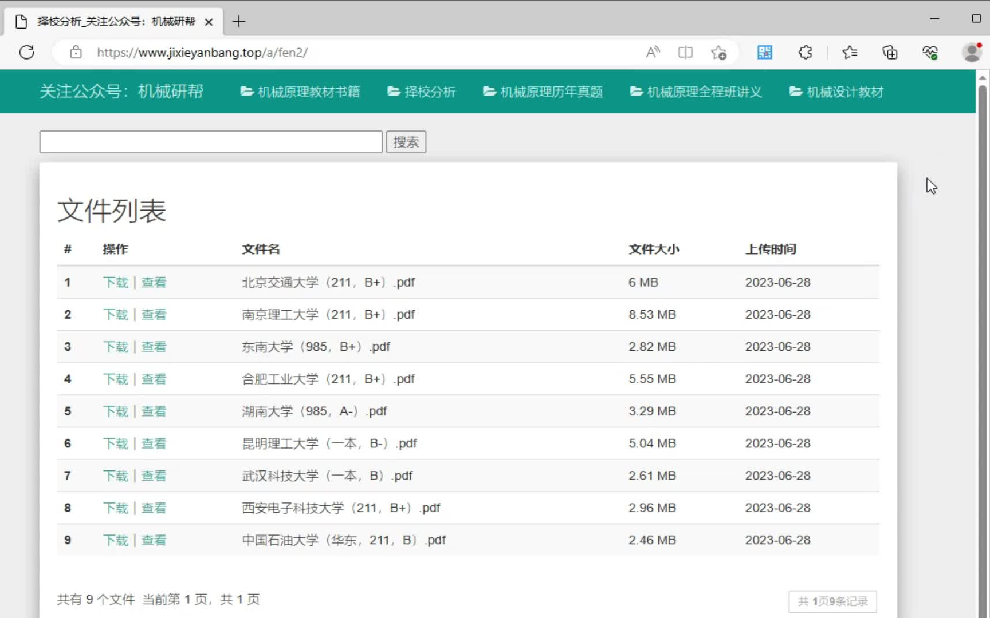Click the 上传时间 column header
990x618 pixels.
[x=771, y=249]
